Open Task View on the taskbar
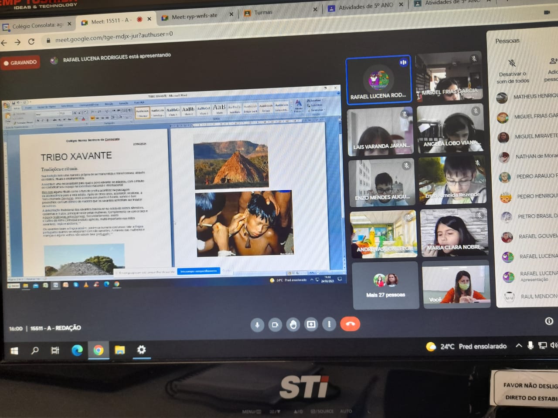Screen dimensions: 558x418 click(55, 350)
